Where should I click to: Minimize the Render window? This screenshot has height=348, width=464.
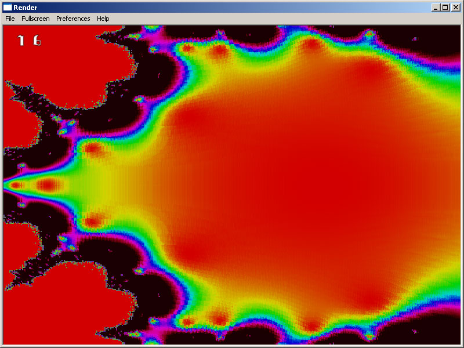point(436,8)
